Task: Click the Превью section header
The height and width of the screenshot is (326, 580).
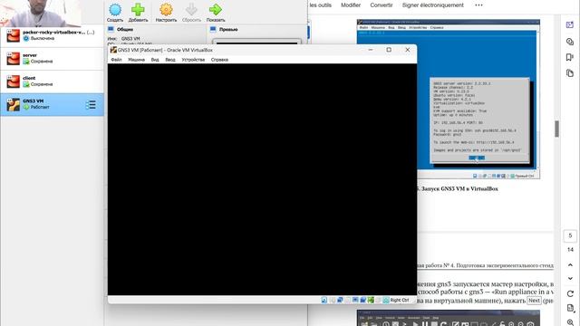Action: pyautogui.click(x=228, y=29)
